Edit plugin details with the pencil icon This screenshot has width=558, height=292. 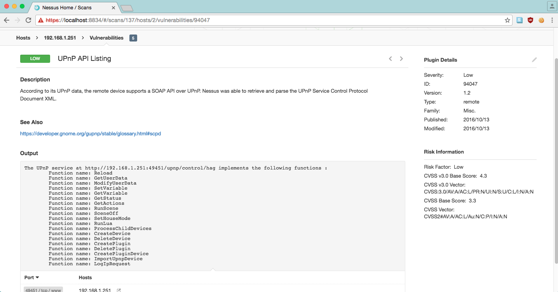click(x=534, y=60)
